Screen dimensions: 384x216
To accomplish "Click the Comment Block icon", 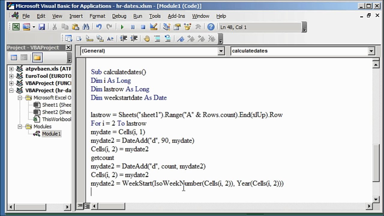I will [157, 38].
